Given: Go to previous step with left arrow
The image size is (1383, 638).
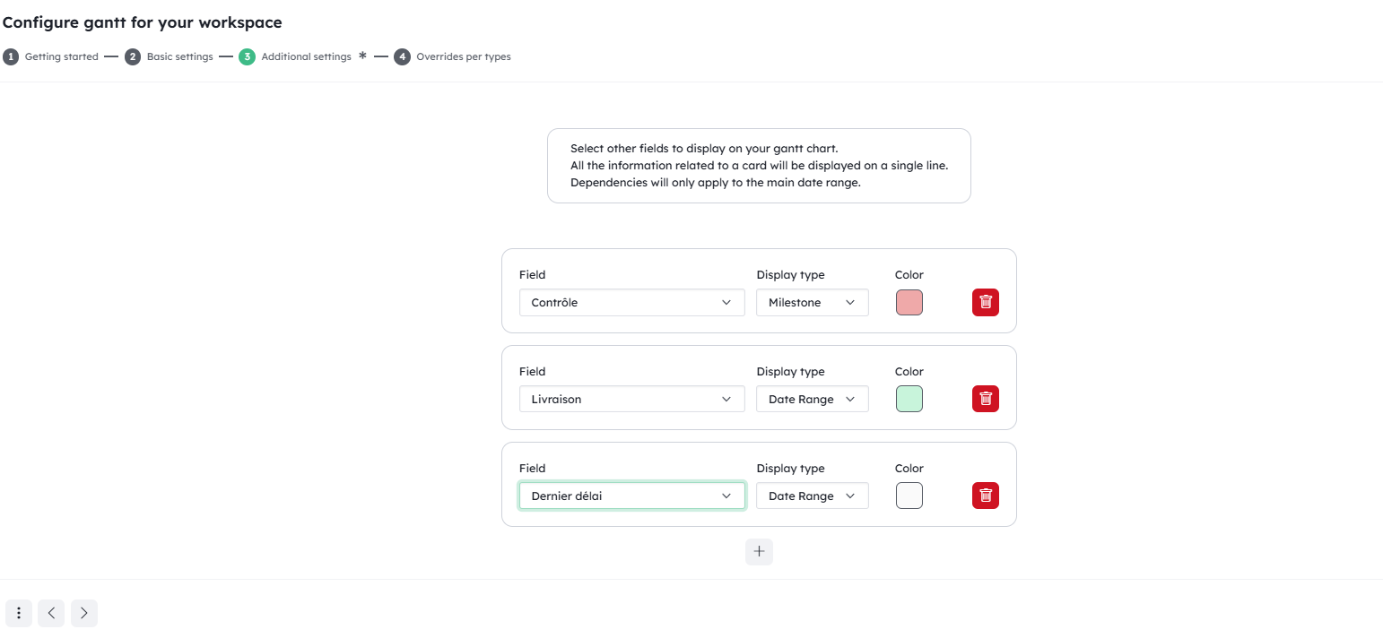Looking at the screenshot, I should coord(51,613).
